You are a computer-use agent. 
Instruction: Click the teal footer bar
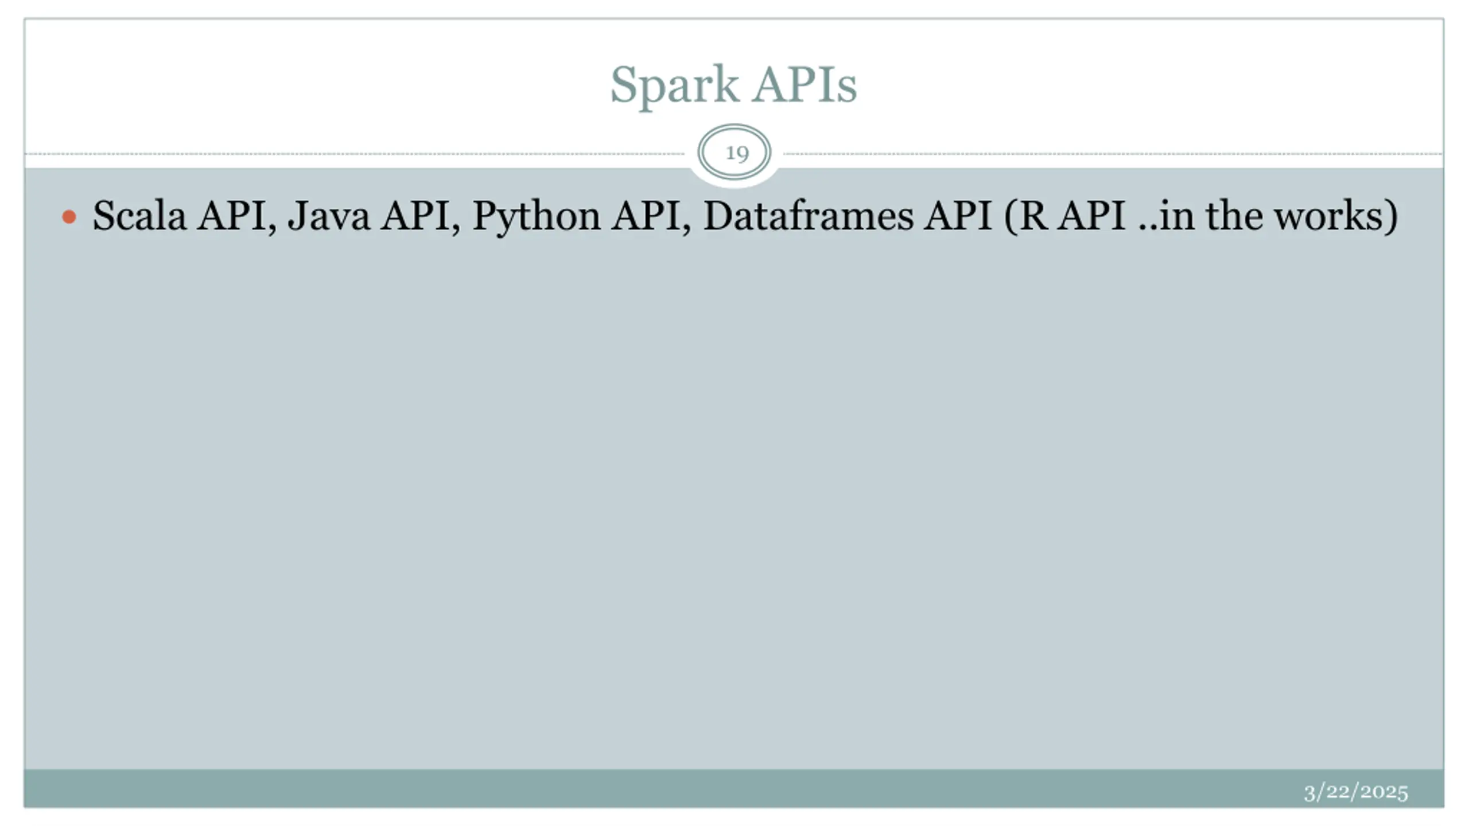[x=733, y=788]
